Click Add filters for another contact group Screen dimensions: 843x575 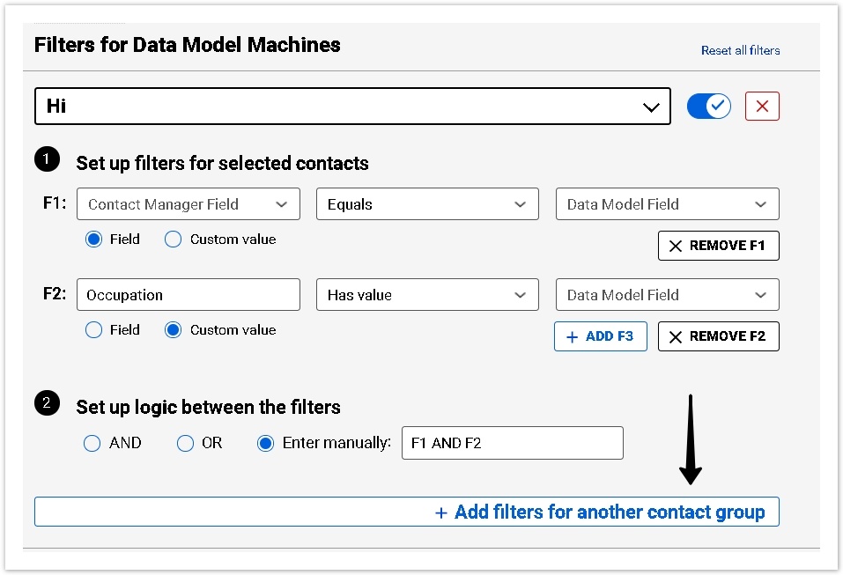[599, 512]
